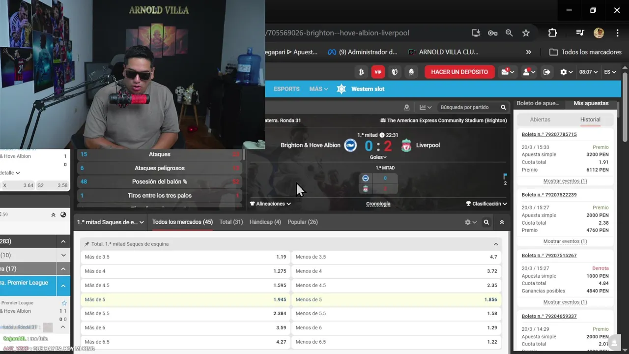Click the zoom magnifier in address bar

tap(509, 33)
